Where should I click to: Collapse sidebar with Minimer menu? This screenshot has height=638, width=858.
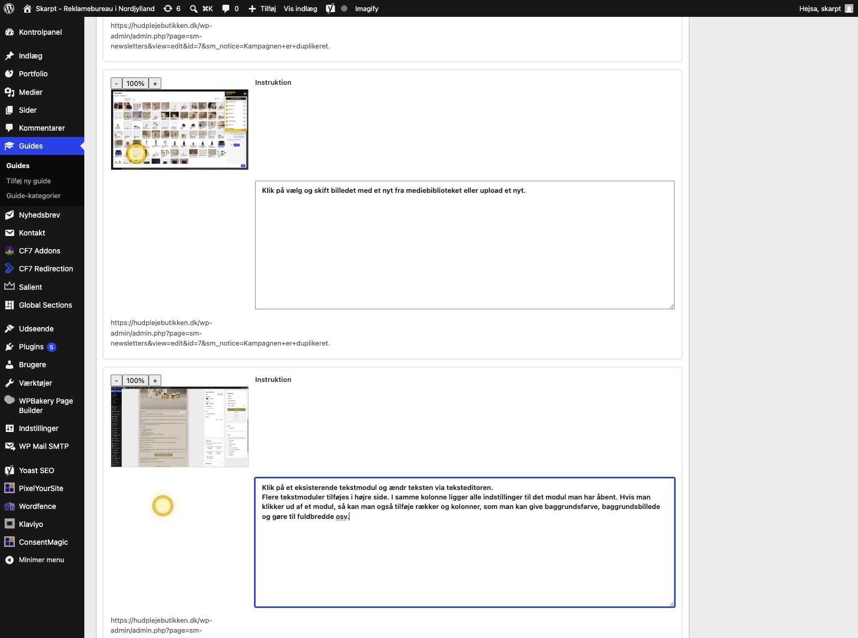coord(42,560)
